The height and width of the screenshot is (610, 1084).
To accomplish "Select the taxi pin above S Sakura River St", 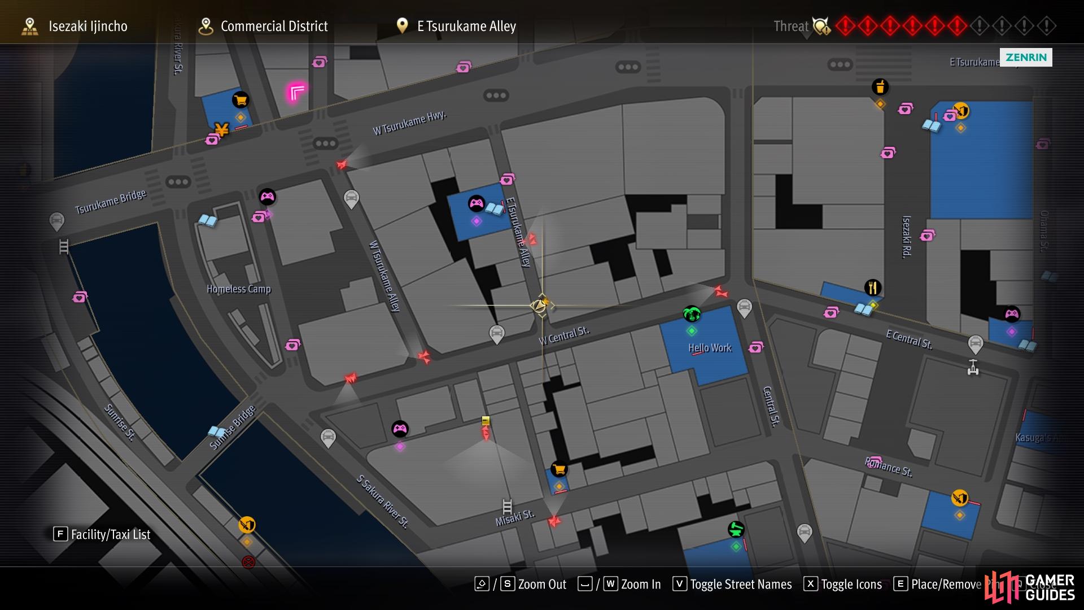I will (x=328, y=438).
